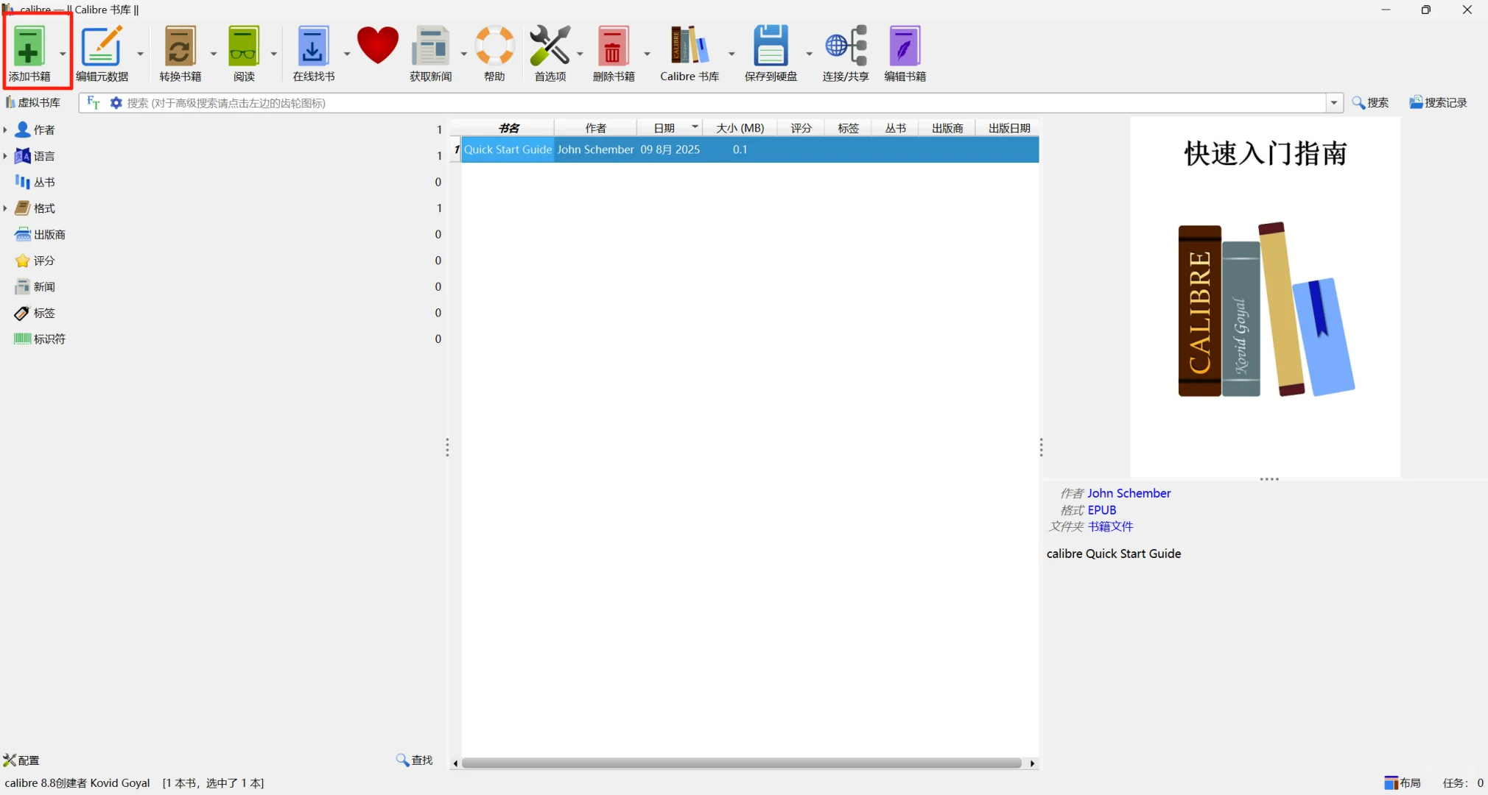Open dropdown arrow next to 添加书籍
Image resolution: width=1488 pixels, height=795 pixels.
pos(63,54)
